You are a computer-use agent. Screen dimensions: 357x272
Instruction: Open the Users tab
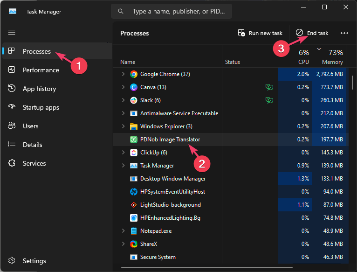click(x=57, y=126)
